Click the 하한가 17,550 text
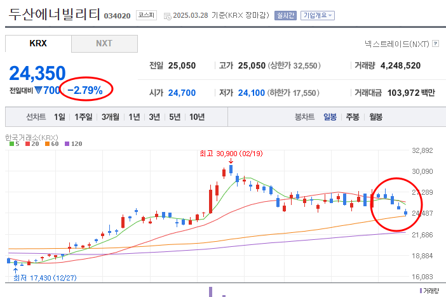446x297 pixels. (294, 93)
